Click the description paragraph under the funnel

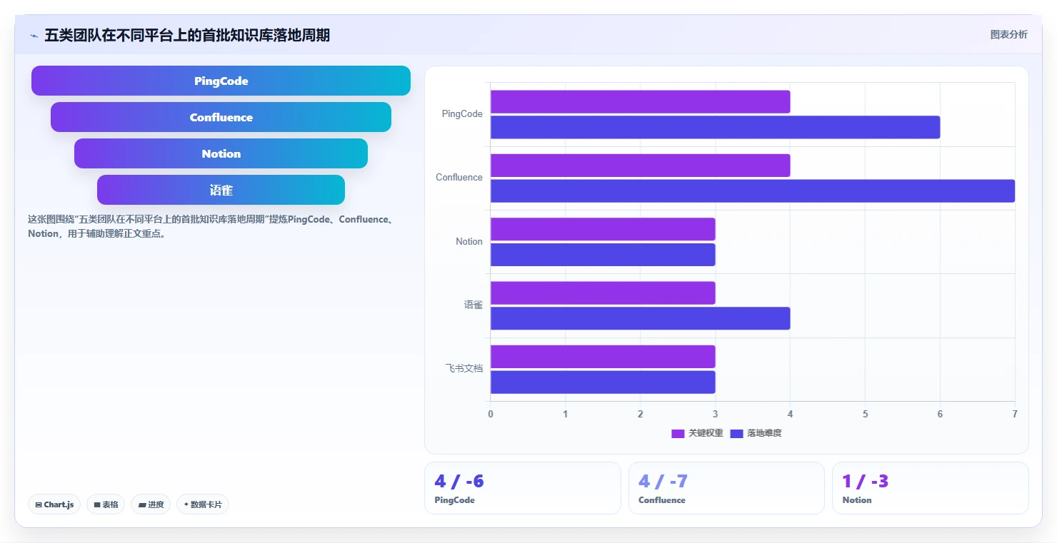pyautogui.click(x=211, y=226)
